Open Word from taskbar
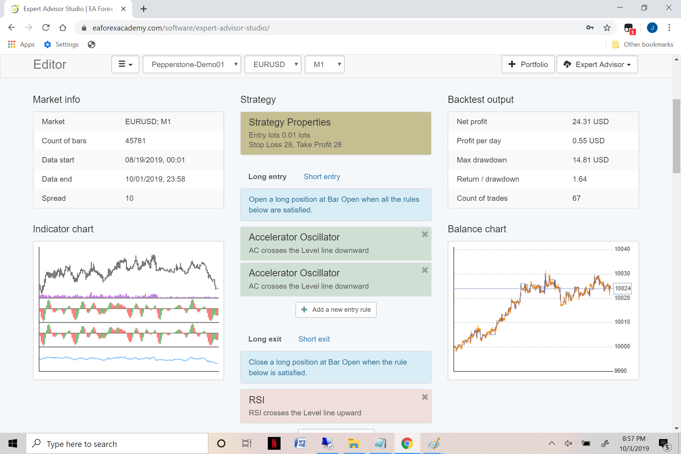 point(300,443)
